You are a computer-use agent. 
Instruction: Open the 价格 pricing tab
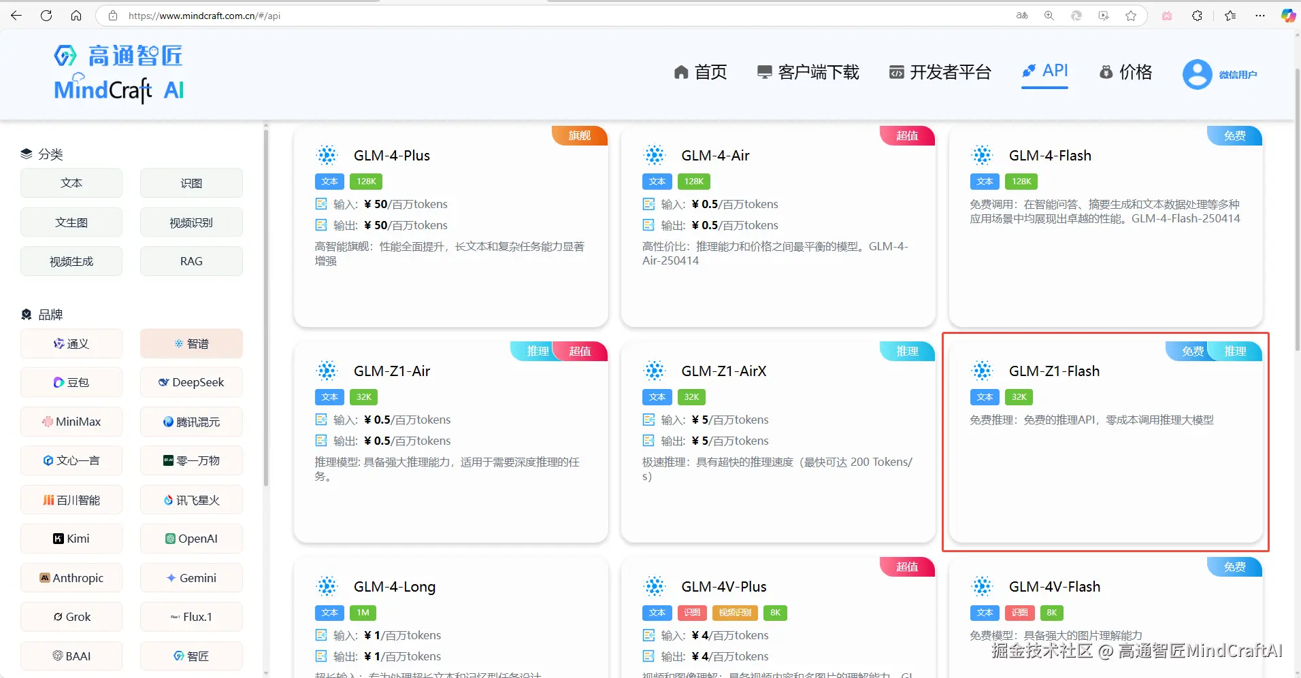(1125, 72)
